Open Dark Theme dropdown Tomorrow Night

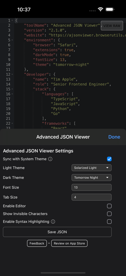tap(91, 178)
